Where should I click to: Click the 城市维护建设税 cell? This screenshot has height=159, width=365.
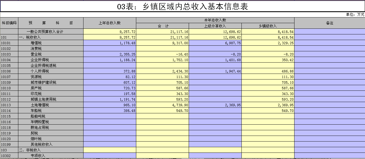pyautogui.click(x=51, y=82)
